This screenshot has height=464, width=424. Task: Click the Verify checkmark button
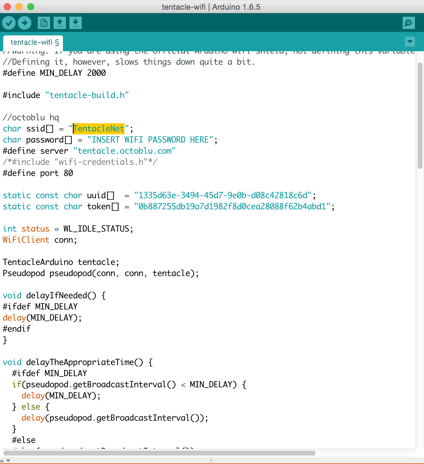coord(9,23)
